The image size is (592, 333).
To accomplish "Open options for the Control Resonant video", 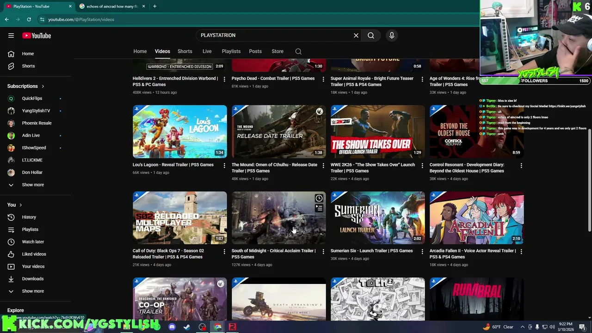I will (521, 166).
